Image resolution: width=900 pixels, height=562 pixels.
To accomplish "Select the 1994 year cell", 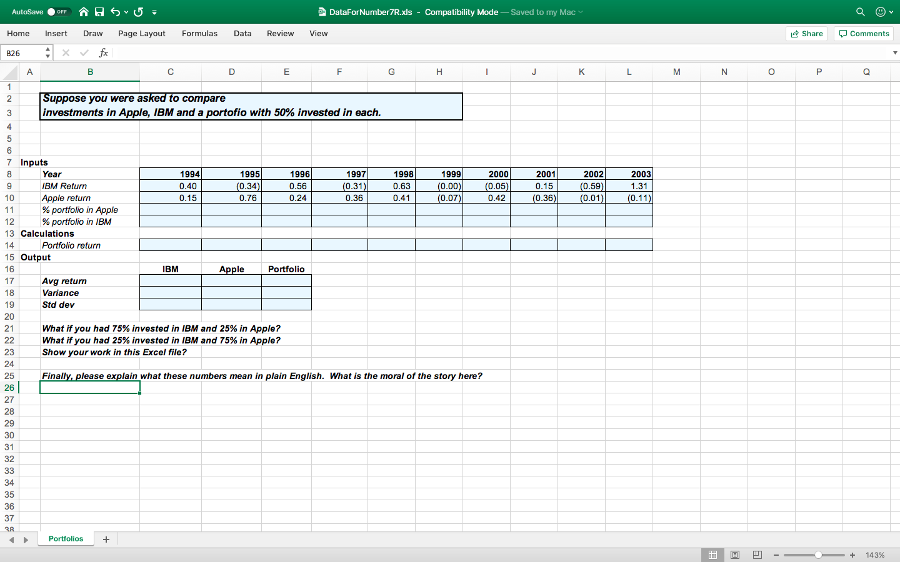I will pyautogui.click(x=171, y=174).
